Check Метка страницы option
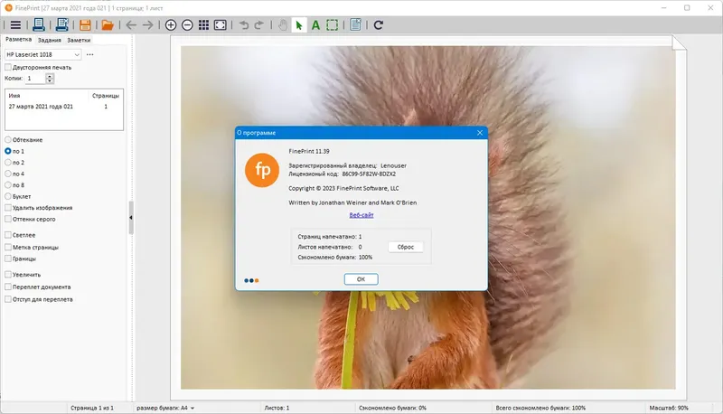The image size is (723, 414). 8,247
